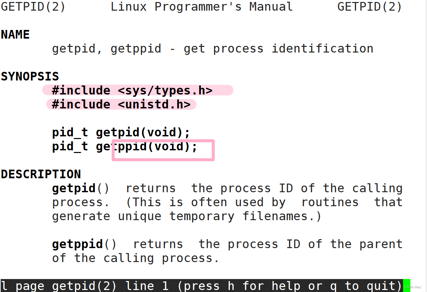This screenshot has height=292, width=427.
Task: Click the manual page status line
Action: 202,286
